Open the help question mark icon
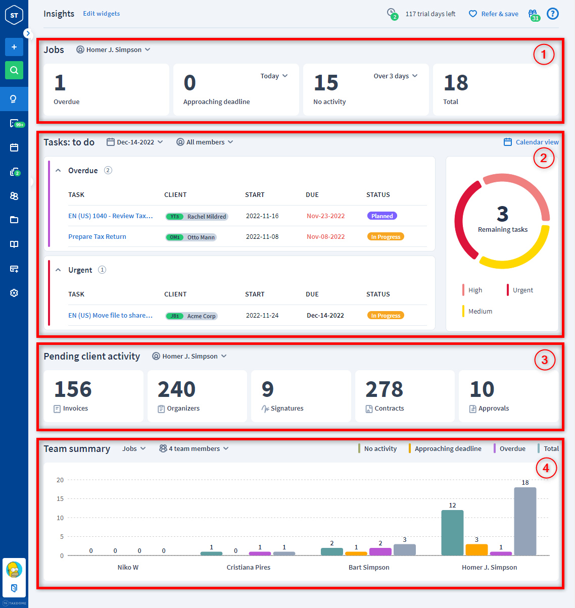The image size is (575, 608). tap(552, 14)
